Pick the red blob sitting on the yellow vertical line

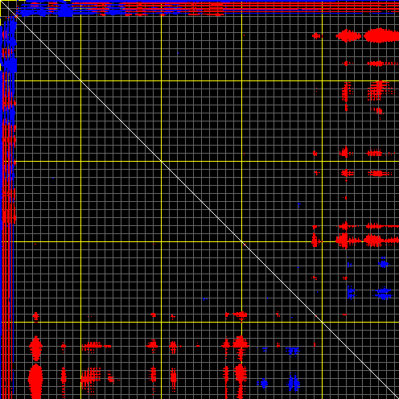pos(240,315)
